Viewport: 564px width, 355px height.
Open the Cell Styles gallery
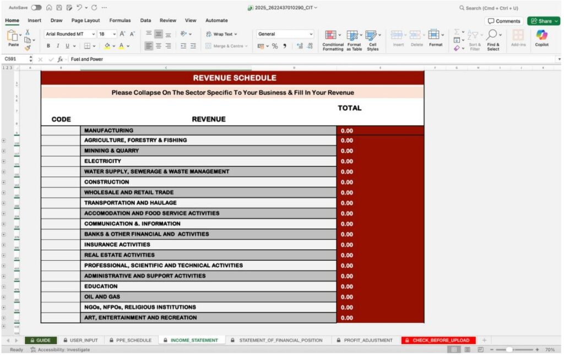tap(371, 35)
